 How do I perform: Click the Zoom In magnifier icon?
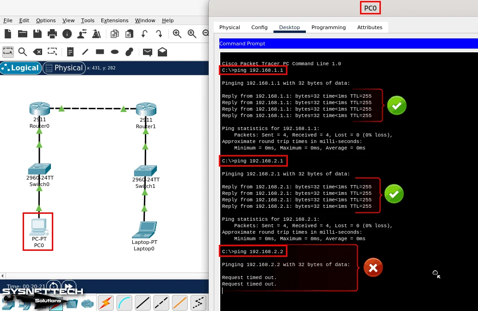pyautogui.click(x=177, y=34)
